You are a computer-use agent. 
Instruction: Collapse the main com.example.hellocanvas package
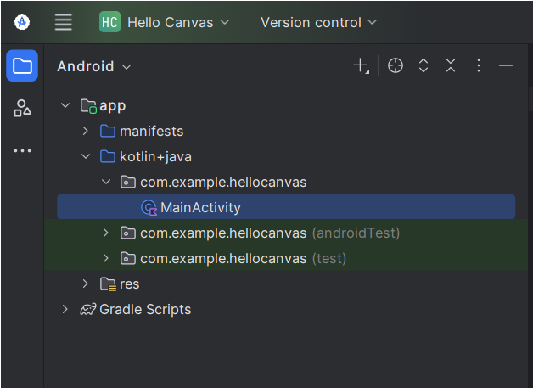coord(106,182)
